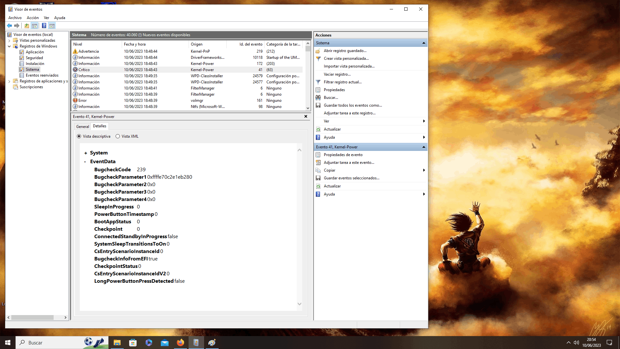Collapse Registros de Windows tree node
Image resolution: width=620 pixels, height=349 pixels.
tap(9, 47)
